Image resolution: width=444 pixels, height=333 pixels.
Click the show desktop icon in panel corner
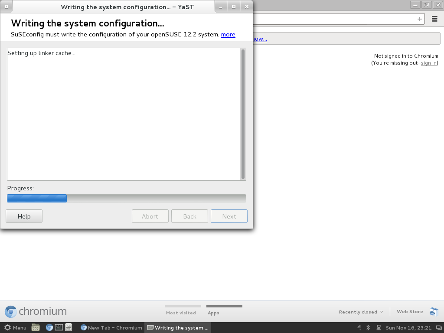(x=438, y=328)
